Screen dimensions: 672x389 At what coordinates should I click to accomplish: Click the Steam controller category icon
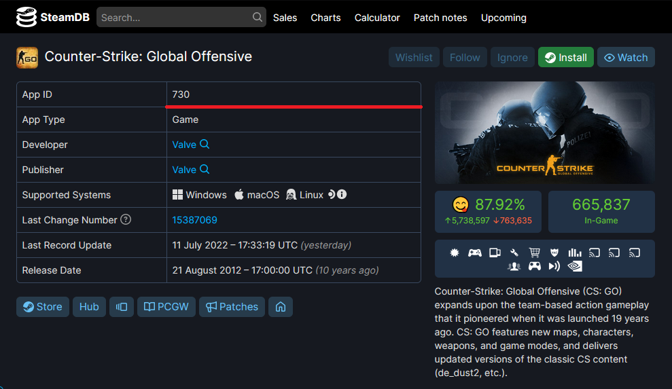(x=535, y=267)
